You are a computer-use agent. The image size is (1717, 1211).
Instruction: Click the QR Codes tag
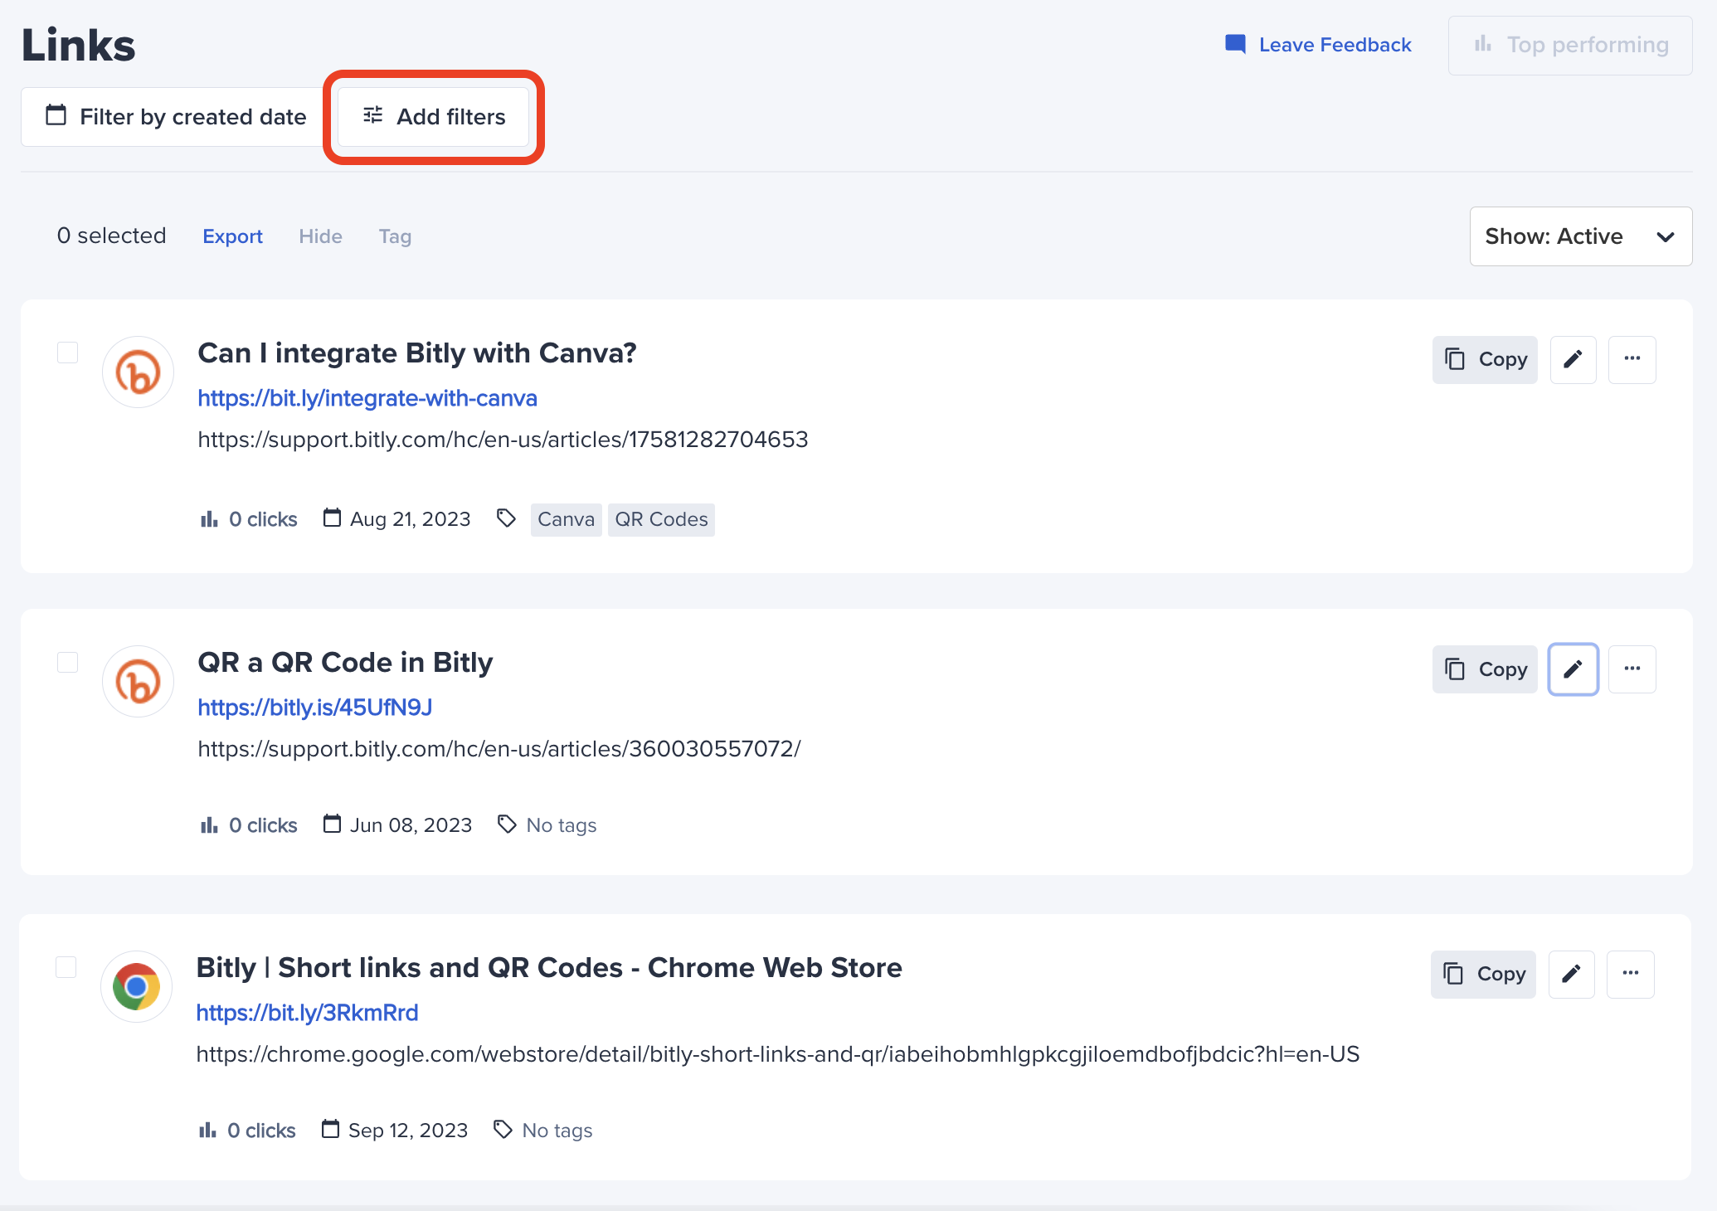(x=661, y=519)
